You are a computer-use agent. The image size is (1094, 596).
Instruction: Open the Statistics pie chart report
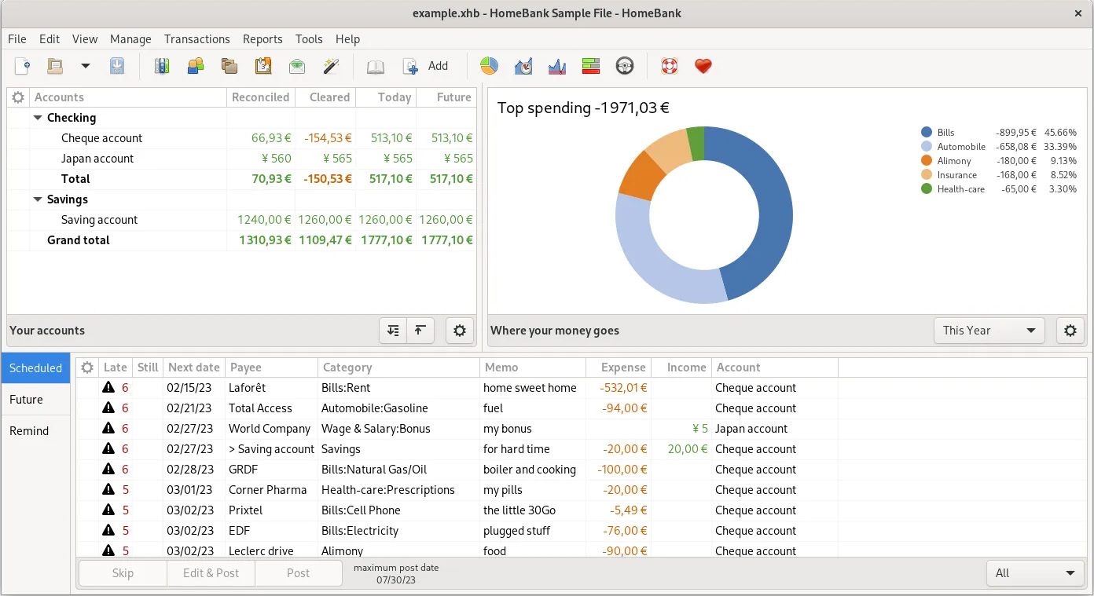click(489, 67)
